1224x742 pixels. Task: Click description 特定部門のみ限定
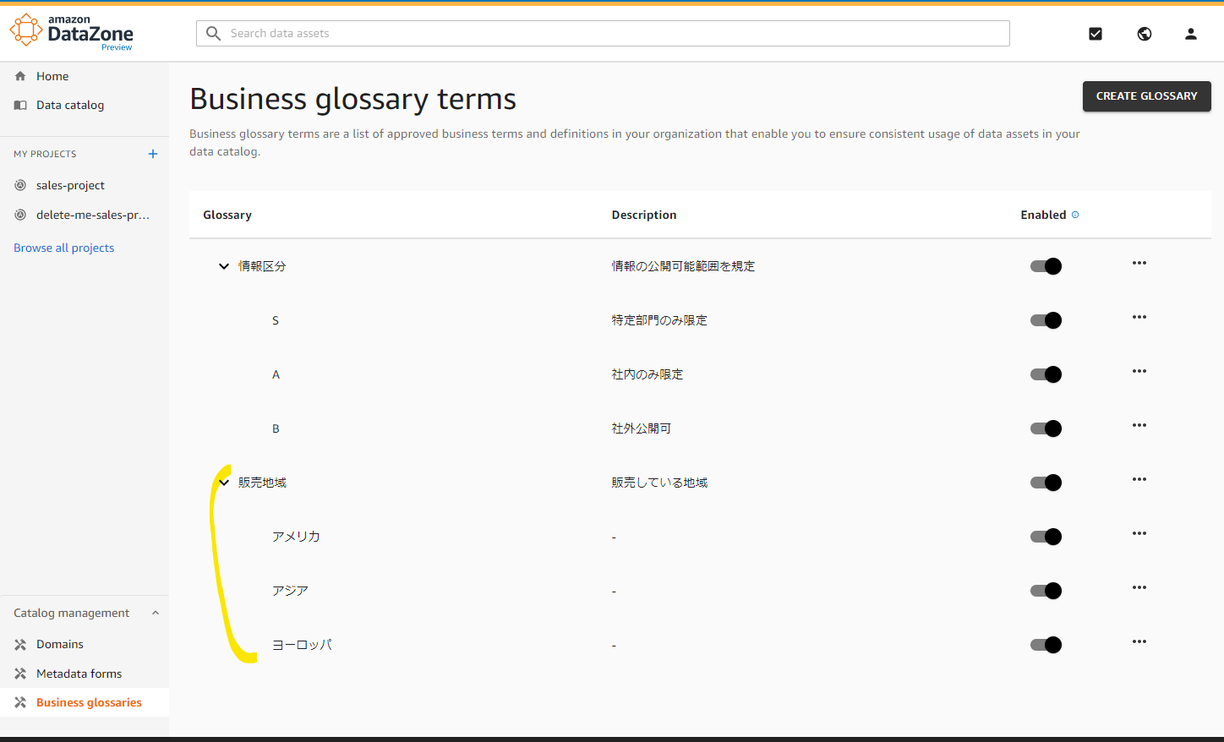click(659, 320)
